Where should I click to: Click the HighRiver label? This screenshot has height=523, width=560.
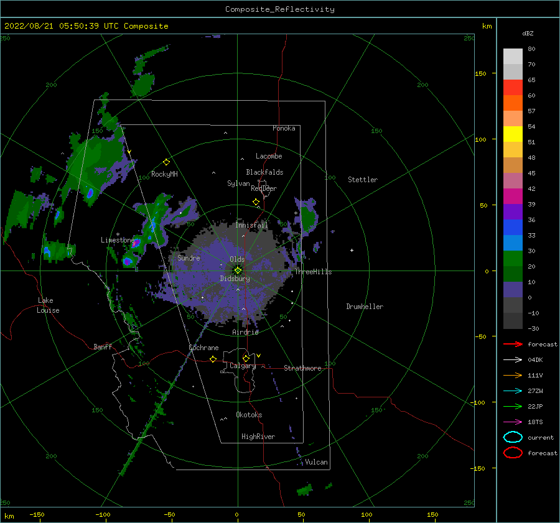coord(258,437)
